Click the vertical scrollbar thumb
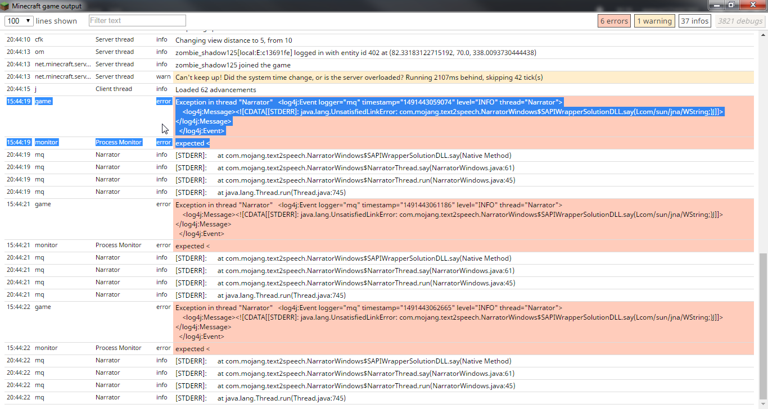The image size is (768, 409). [x=762, y=326]
